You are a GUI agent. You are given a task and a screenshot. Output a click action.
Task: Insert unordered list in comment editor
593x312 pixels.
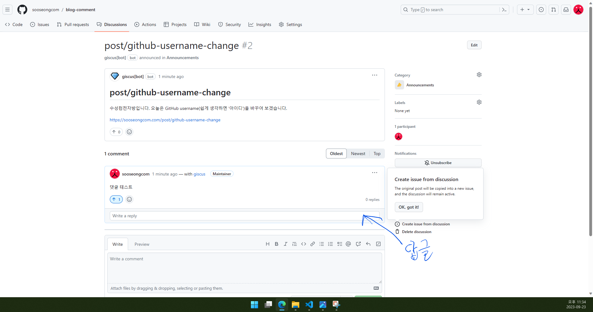click(x=322, y=244)
